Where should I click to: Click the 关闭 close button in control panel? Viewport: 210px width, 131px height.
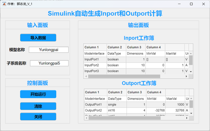point(38,116)
